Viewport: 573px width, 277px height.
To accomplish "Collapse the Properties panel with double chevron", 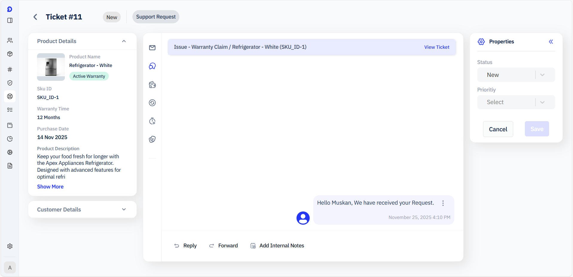I will (x=551, y=42).
